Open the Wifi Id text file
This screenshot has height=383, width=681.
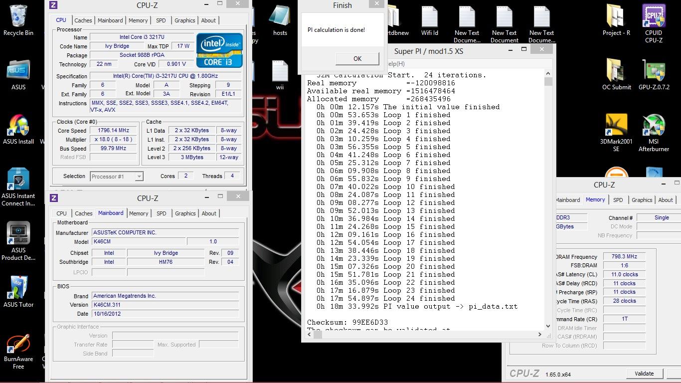point(430,21)
